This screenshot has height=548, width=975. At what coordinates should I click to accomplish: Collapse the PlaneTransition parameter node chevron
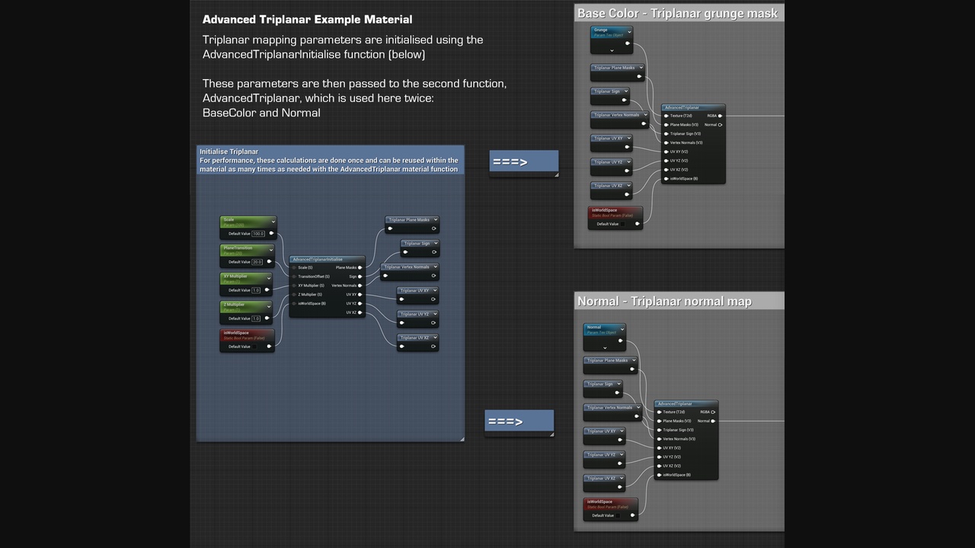tap(270, 250)
